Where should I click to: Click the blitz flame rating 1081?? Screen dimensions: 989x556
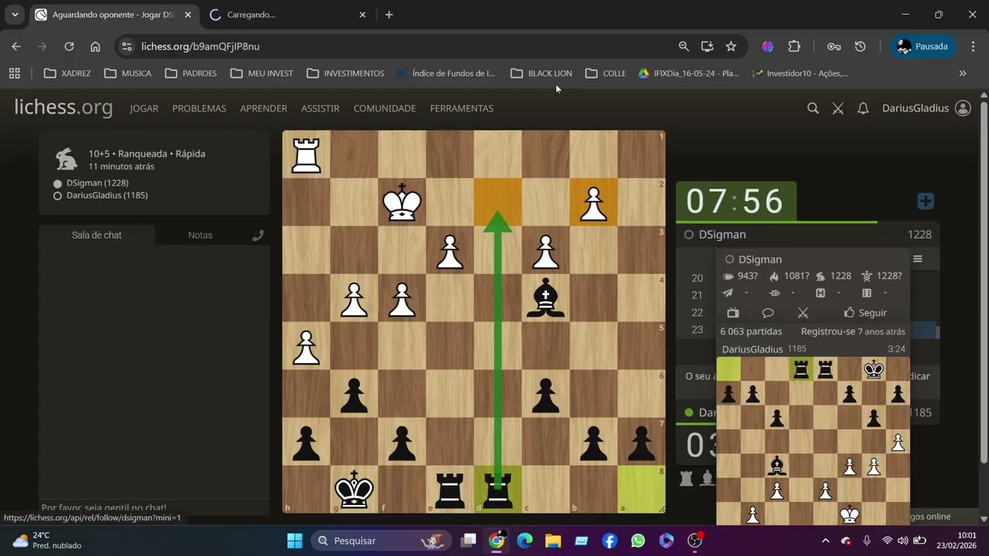(789, 276)
